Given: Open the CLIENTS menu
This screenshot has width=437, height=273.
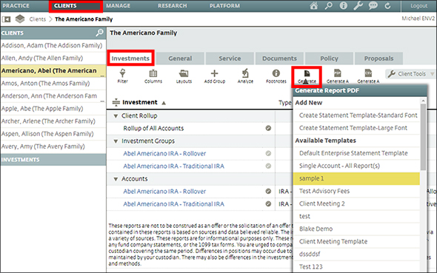Looking at the screenshot, I should pos(65,6).
